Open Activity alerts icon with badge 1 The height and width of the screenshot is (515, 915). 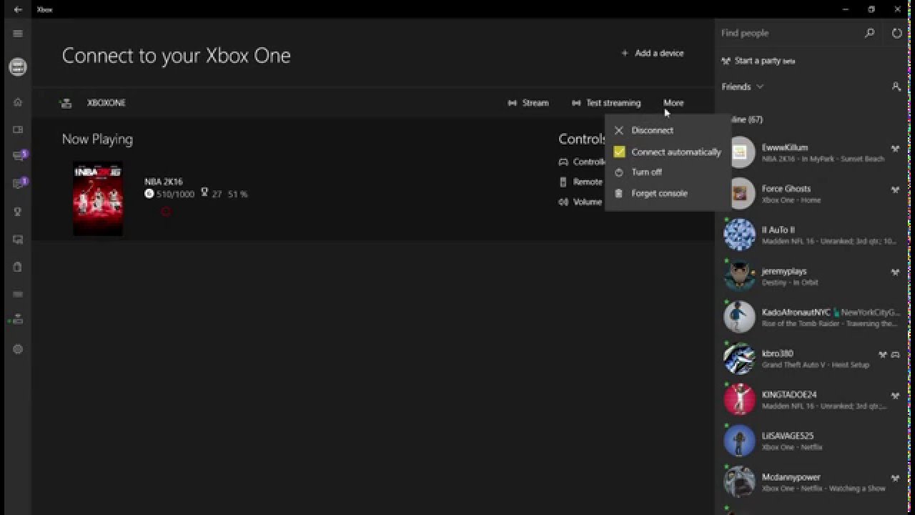point(19,183)
